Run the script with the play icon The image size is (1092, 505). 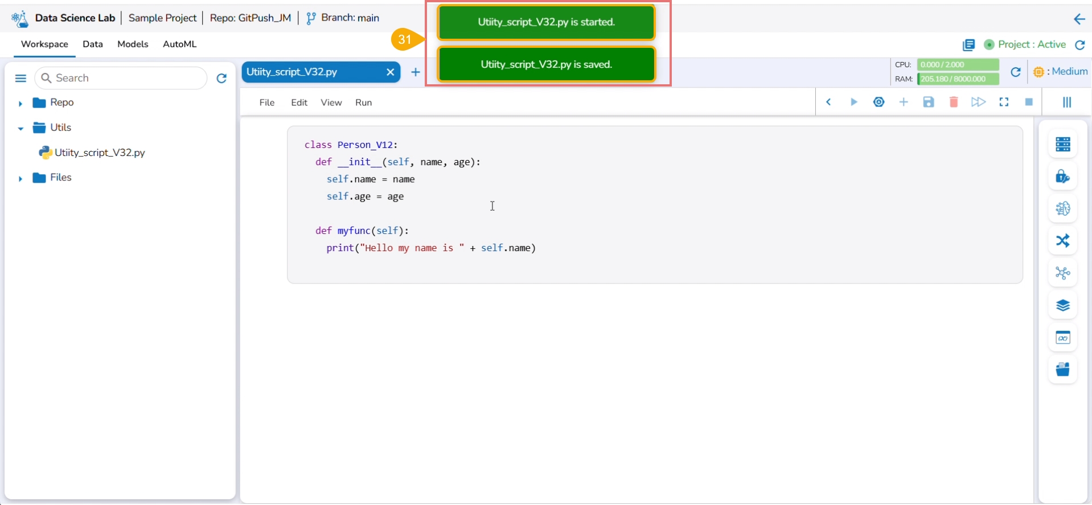tap(853, 102)
